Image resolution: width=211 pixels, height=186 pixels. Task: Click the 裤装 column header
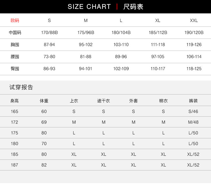tap(193, 101)
